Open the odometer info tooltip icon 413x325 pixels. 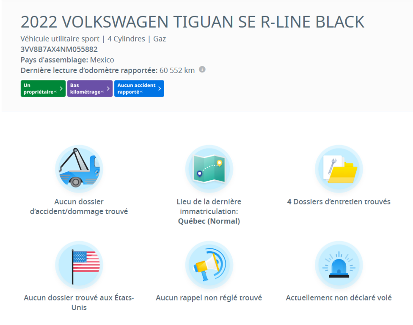[202, 70]
